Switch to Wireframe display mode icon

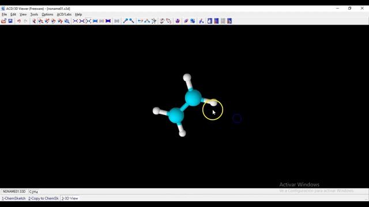[x=76, y=21]
